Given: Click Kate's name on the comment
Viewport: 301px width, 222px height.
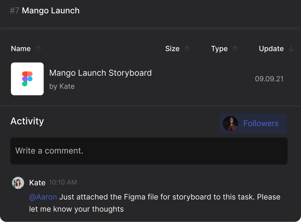Looking at the screenshot, I should coord(37,183).
